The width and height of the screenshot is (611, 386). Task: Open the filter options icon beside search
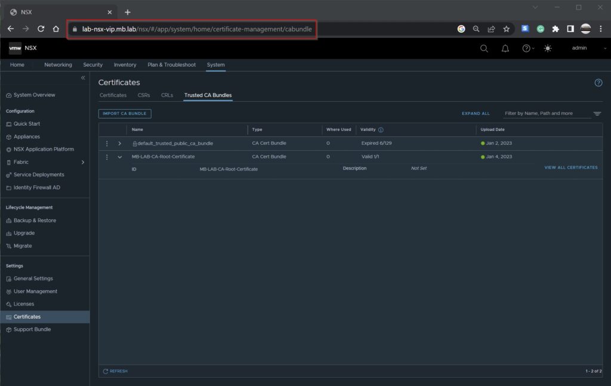597,113
